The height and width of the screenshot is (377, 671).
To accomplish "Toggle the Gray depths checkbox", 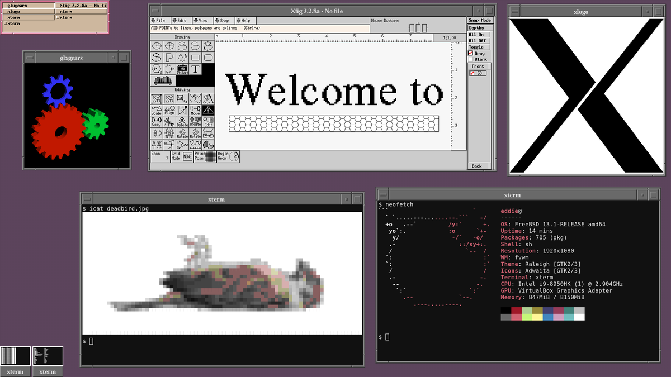I will 471,53.
